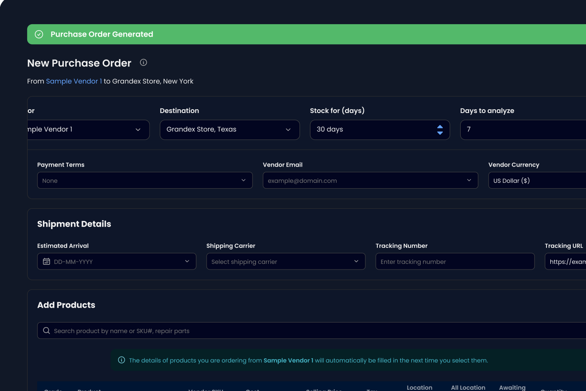The height and width of the screenshot is (391, 586).
Task: Expand the Estimated Arrival date chevron
Action: (x=187, y=261)
